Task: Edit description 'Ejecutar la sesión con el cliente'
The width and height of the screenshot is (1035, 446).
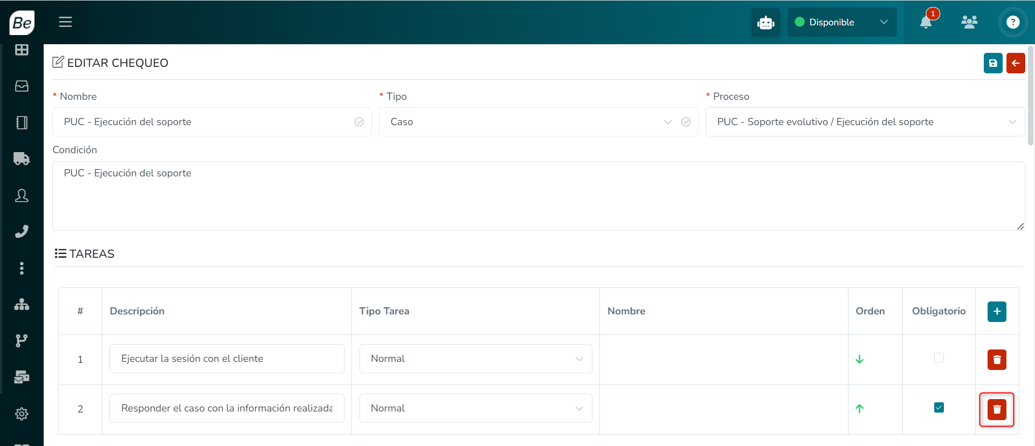Action: click(x=227, y=359)
